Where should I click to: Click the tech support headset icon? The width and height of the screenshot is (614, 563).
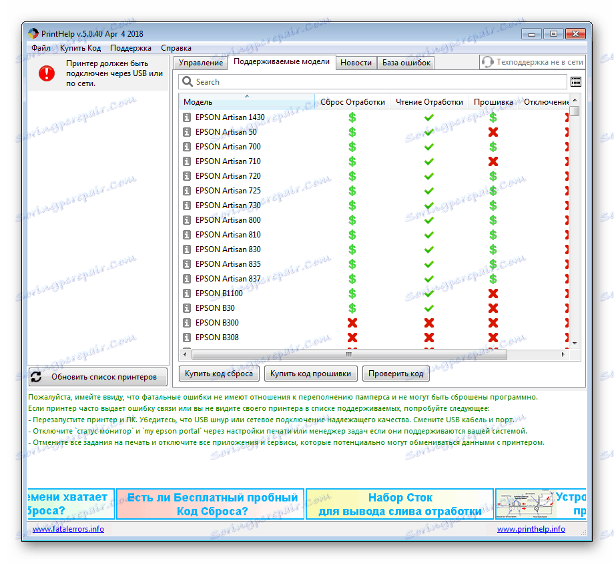pyautogui.click(x=487, y=62)
